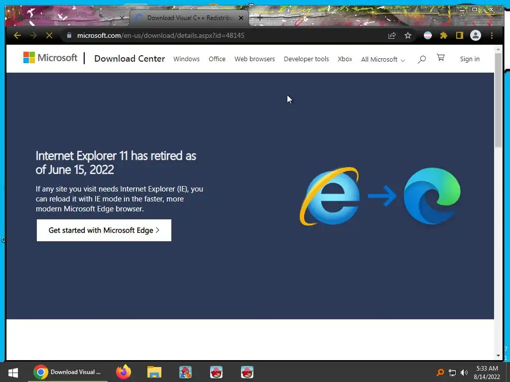
Task: Click Get started with Microsoft Edge
Action: 104,230
